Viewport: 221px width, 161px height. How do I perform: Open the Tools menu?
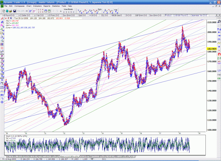pyautogui.click(x=64, y=6)
